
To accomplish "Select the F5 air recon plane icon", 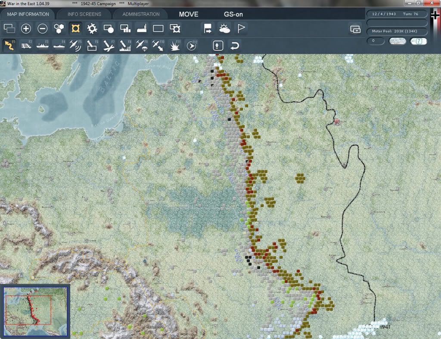I will (75, 45).
